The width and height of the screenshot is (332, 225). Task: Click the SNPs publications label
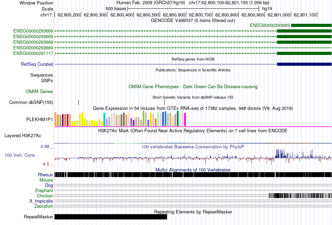[47, 80]
